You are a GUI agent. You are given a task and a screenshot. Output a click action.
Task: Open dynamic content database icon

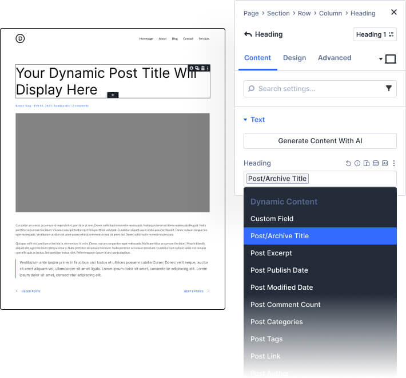click(x=376, y=163)
